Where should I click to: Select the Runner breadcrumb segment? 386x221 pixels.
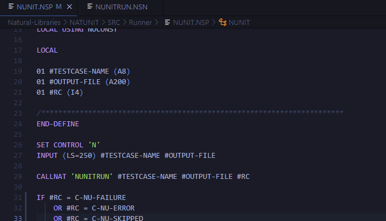[x=140, y=22]
